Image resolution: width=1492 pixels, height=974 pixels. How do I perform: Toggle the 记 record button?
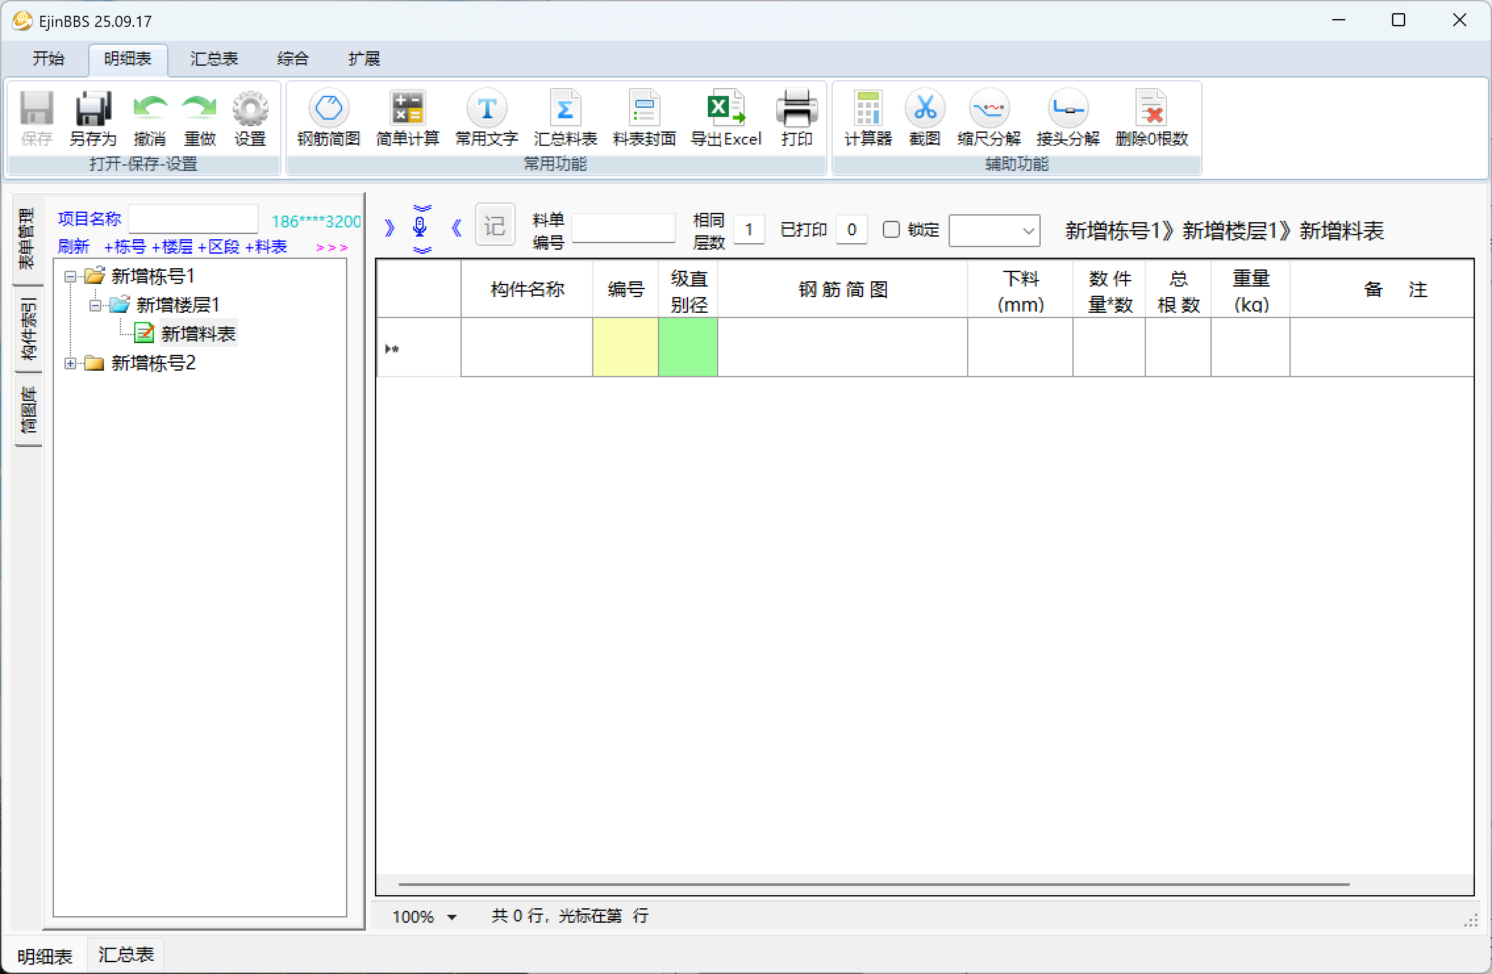495,227
